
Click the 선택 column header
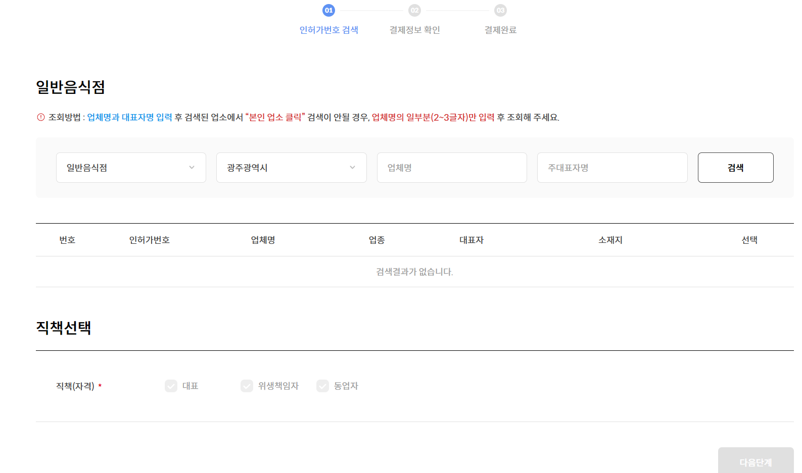749,240
